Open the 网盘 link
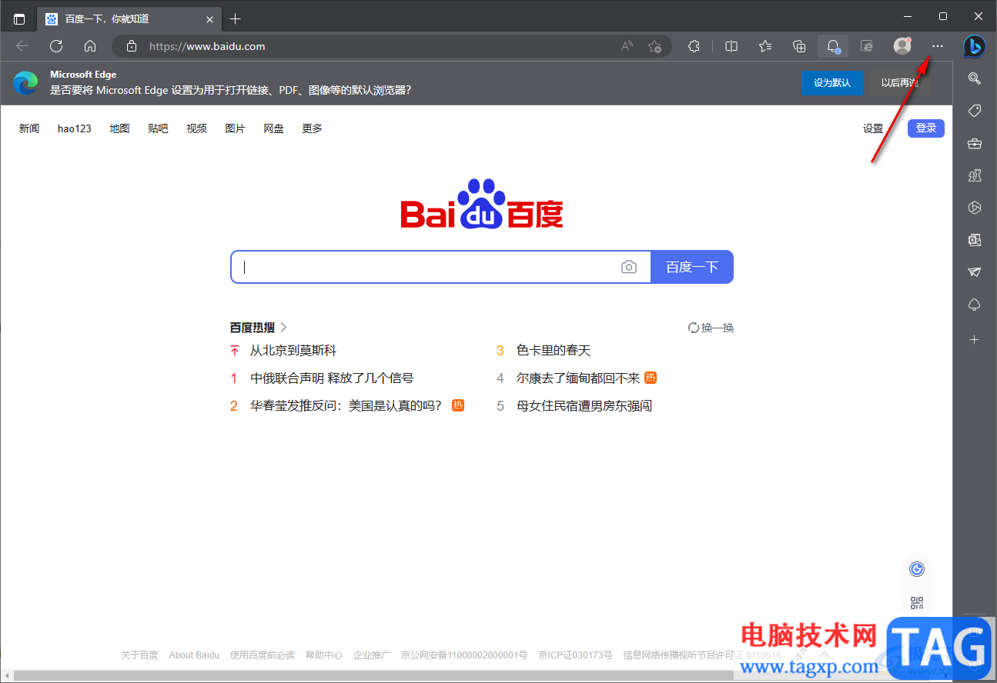The height and width of the screenshot is (683, 997). point(273,128)
